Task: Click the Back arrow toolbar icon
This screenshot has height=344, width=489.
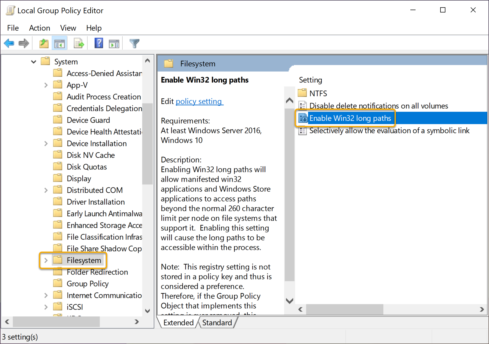Action: 9,43
